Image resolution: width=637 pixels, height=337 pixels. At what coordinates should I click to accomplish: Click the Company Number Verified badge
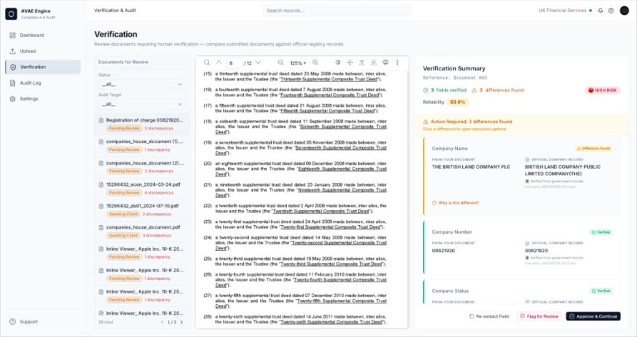602,233
